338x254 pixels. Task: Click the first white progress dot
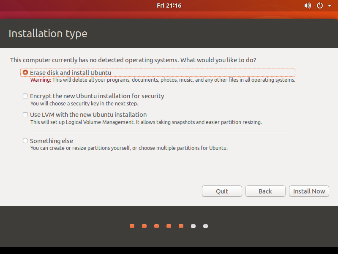coord(193,226)
